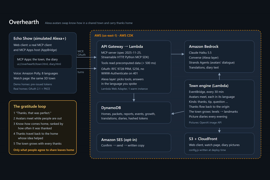The height and width of the screenshot is (180, 270).
Task: Select "Lambda Web Adapter, 1 warm instance" note
Action: (125, 89)
